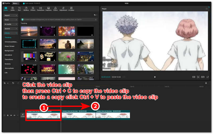Expand the AI media dropdown
213x134 pixels.
(x=11, y=24)
